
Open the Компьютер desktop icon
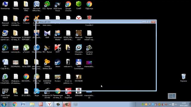pos(5,5)
